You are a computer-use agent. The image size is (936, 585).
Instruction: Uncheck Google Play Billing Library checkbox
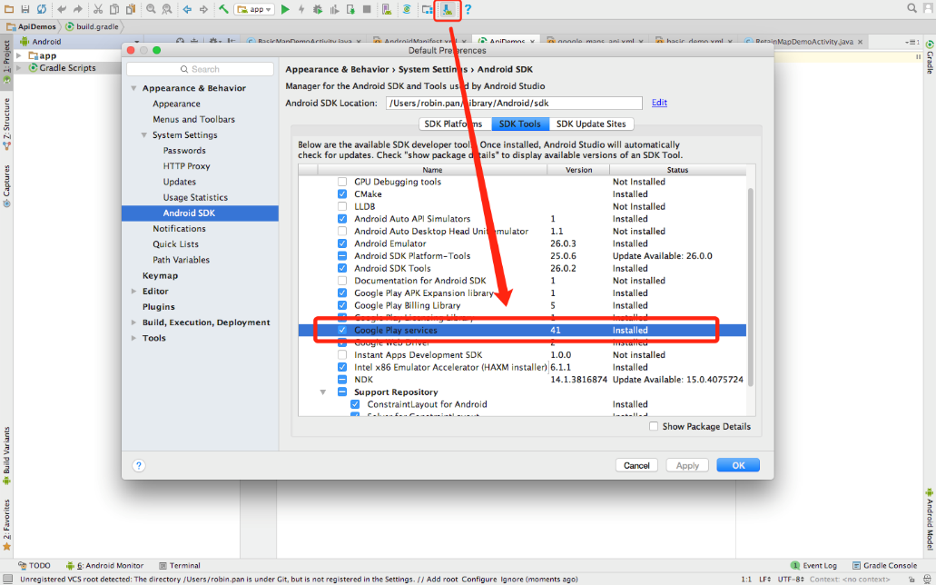[342, 305]
